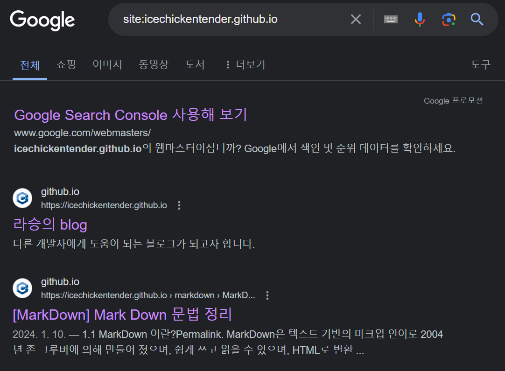Click favicon of MarkDown 문법 정리 result
Viewport: 505px width, 371px height.
tap(22, 288)
